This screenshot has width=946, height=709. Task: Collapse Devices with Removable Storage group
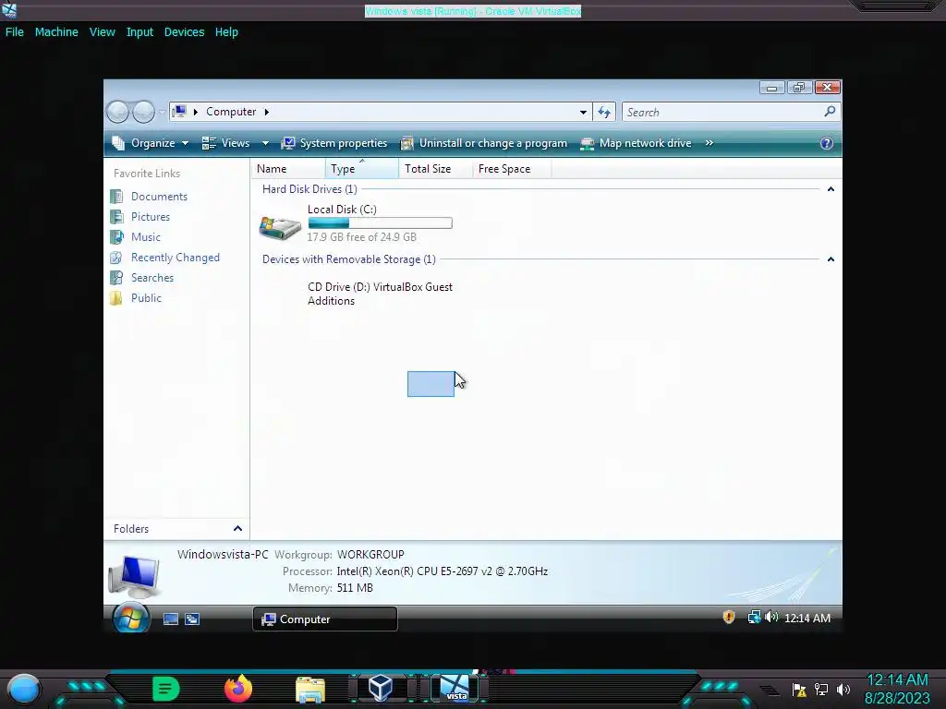pyautogui.click(x=831, y=259)
